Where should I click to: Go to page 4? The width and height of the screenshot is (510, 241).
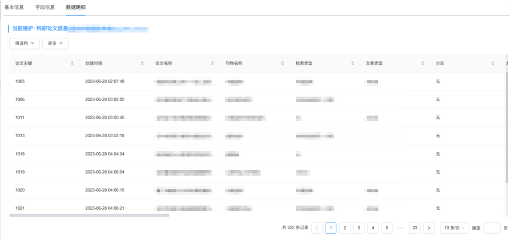coord(373,228)
